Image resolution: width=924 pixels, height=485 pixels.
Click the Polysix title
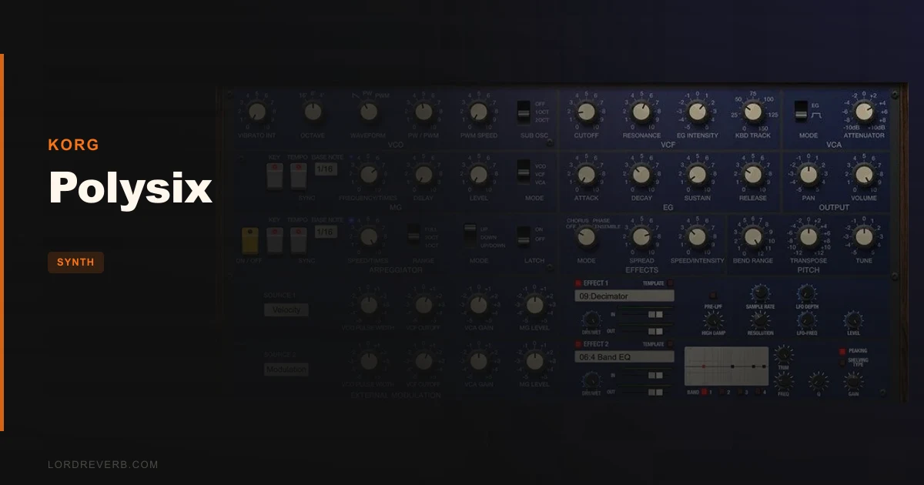click(130, 188)
